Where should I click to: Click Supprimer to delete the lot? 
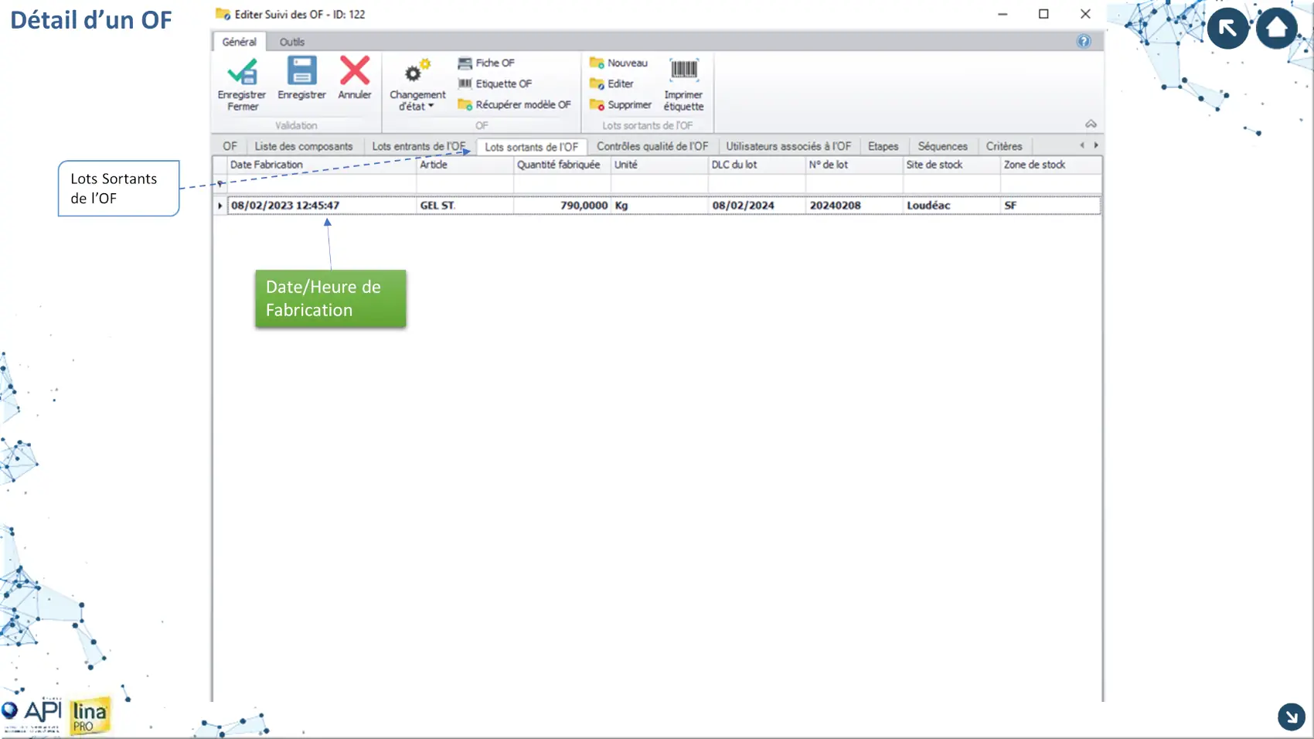[x=621, y=105]
